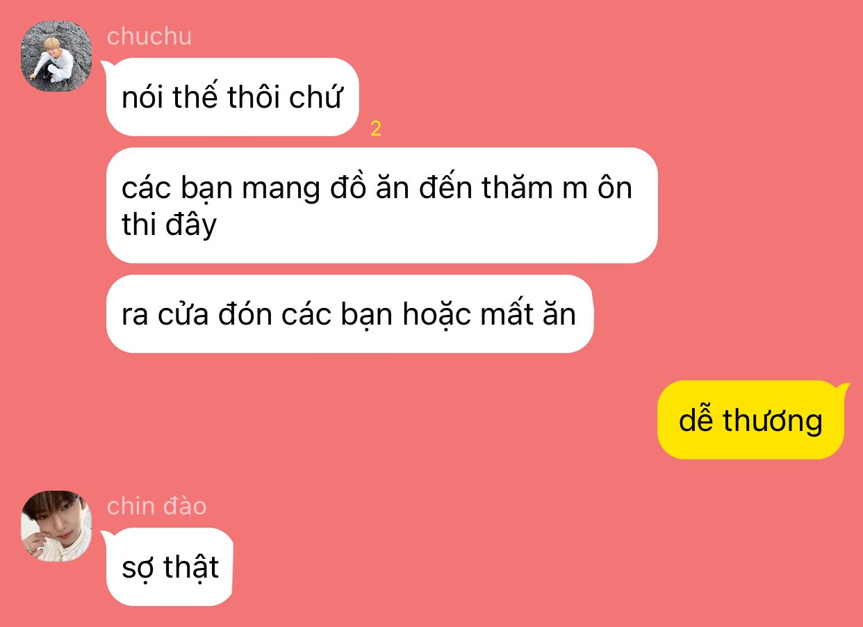Select the message starting 'các bạn mang đồ ăn'
Viewport: 863px width, 627px height.
coord(381,205)
